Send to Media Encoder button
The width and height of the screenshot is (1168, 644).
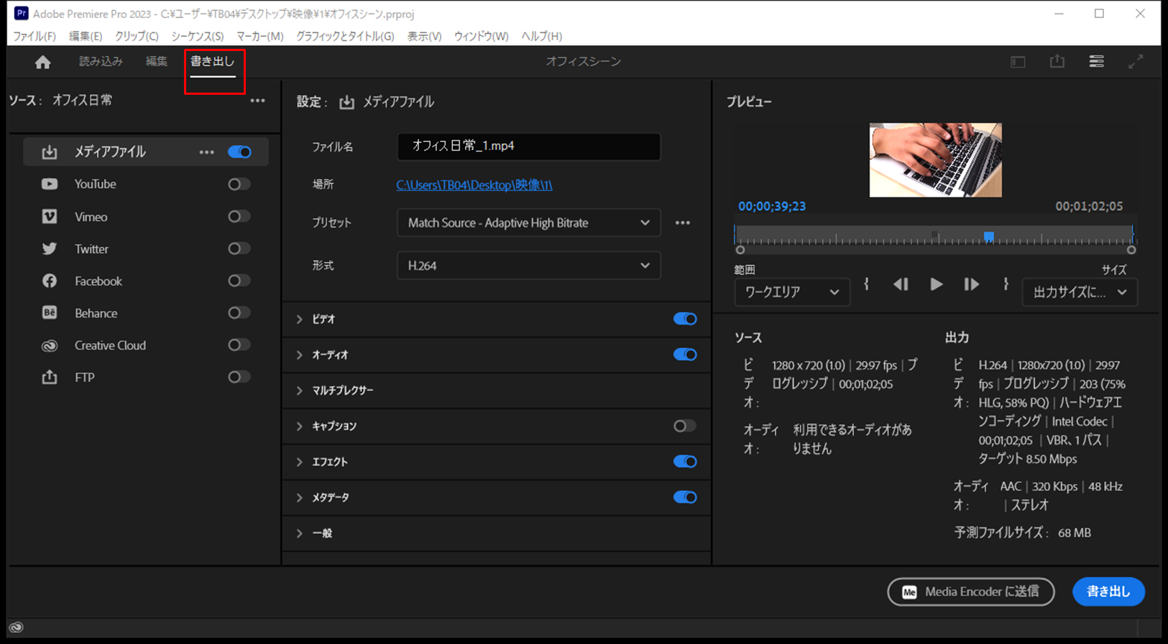click(971, 592)
